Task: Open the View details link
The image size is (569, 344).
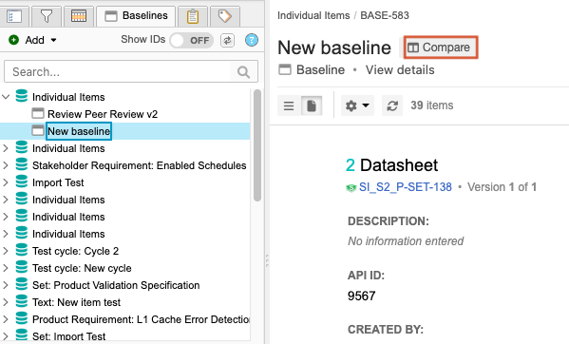Action: tap(400, 69)
